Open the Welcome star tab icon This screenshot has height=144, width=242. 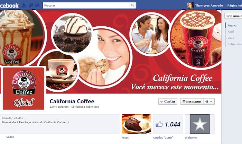(x=200, y=124)
